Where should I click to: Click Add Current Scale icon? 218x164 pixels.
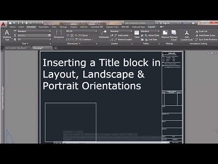[x=187, y=35]
